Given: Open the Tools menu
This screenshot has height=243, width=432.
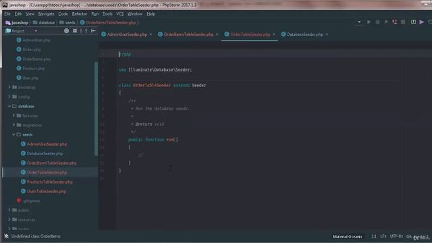Looking at the screenshot, I should [x=107, y=14].
